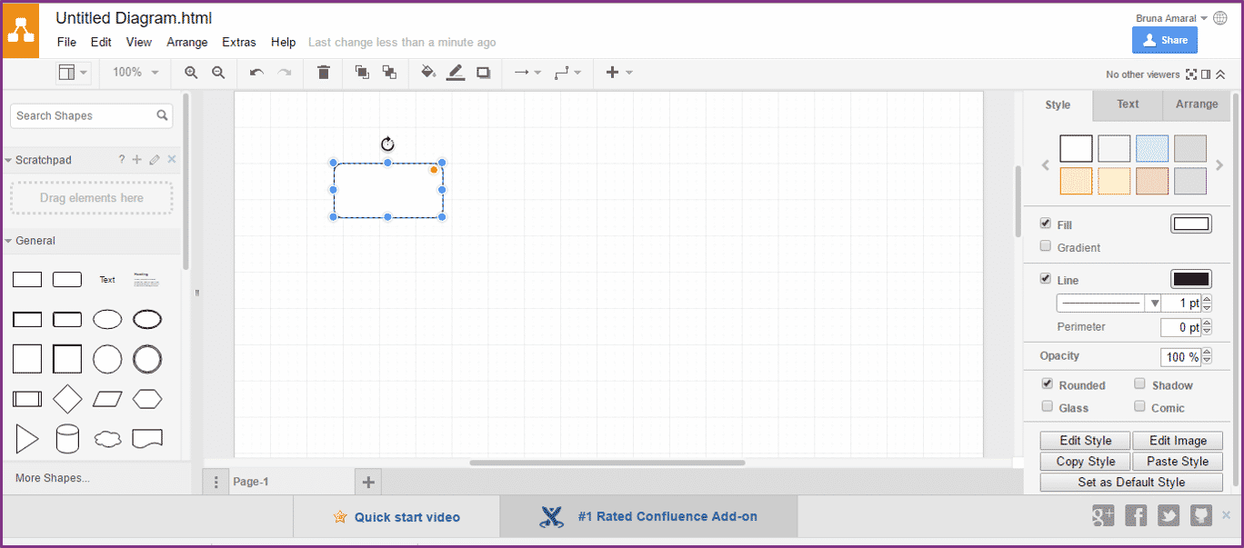This screenshot has height=548, width=1244.
Task: Click the black line color swatch
Action: tap(1190, 280)
